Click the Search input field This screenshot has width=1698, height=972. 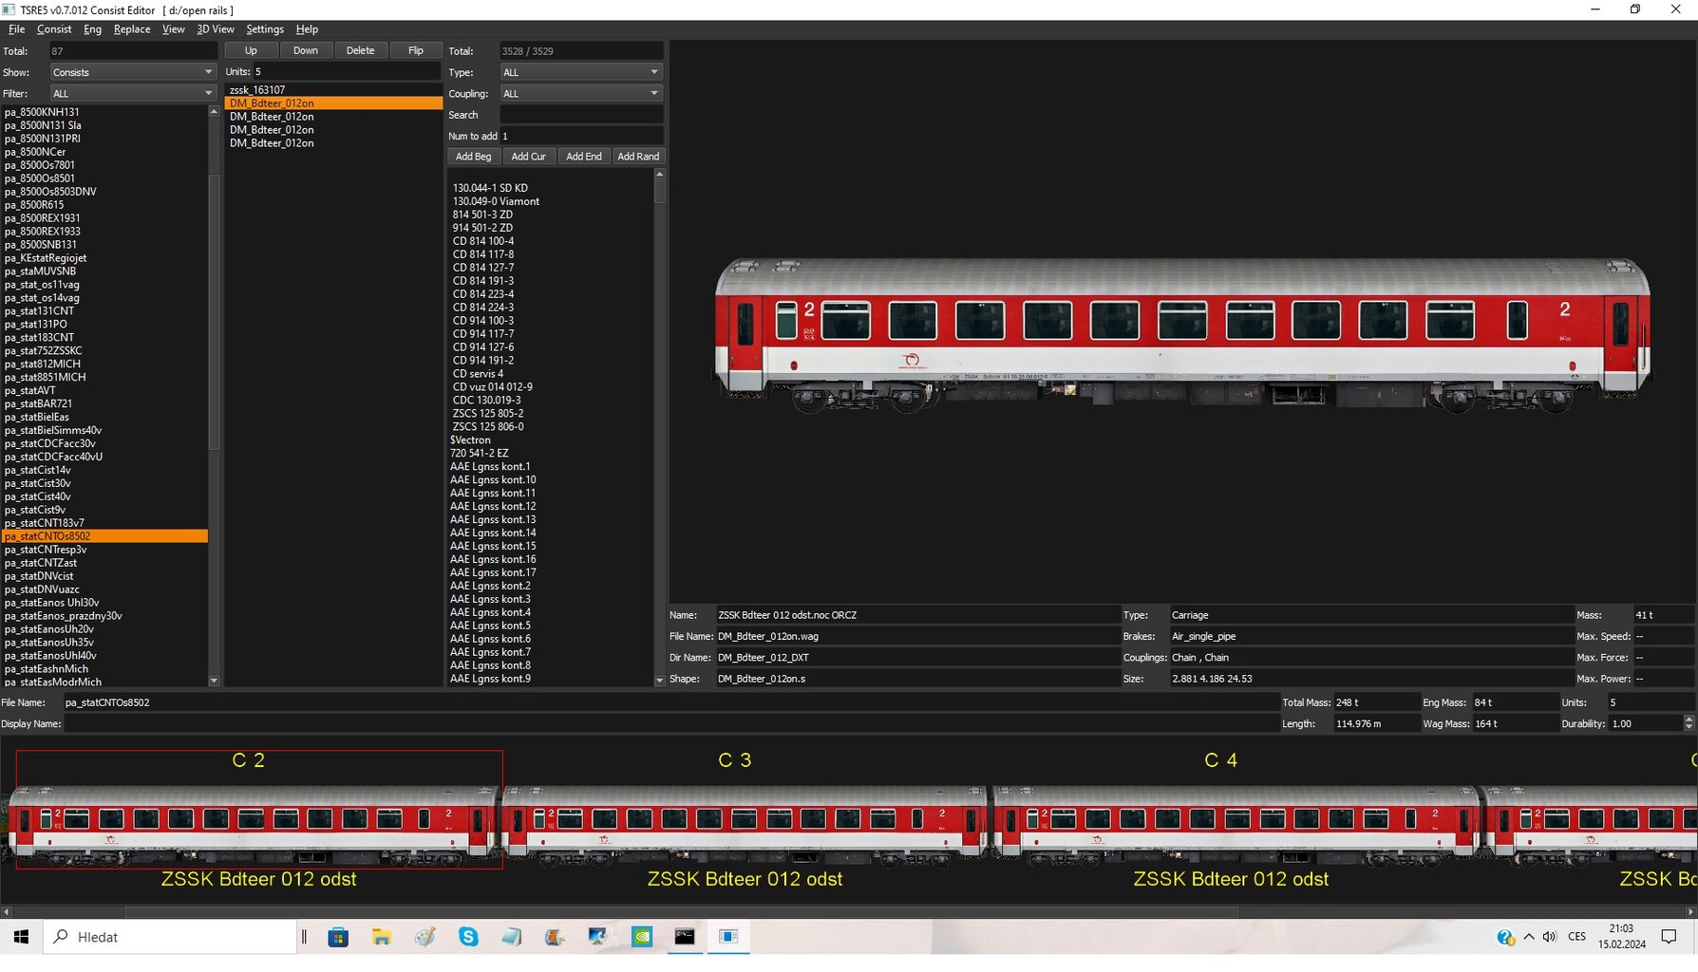coord(581,115)
